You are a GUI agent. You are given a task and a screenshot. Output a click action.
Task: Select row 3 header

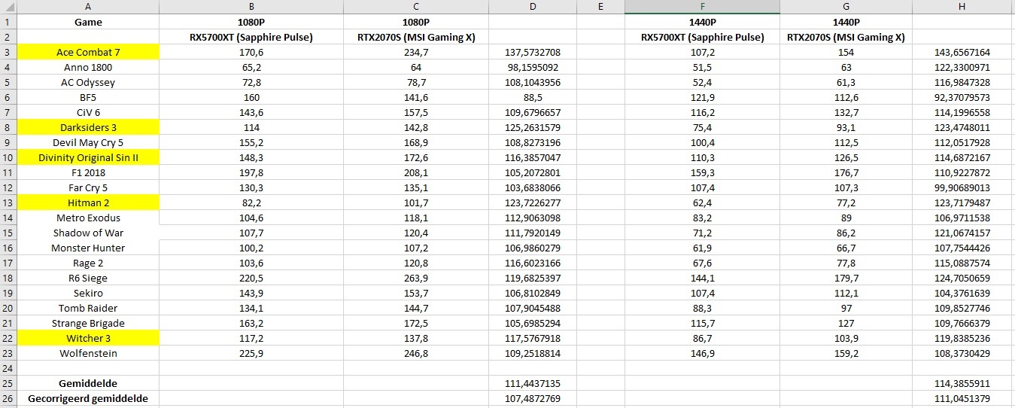click(x=8, y=52)
